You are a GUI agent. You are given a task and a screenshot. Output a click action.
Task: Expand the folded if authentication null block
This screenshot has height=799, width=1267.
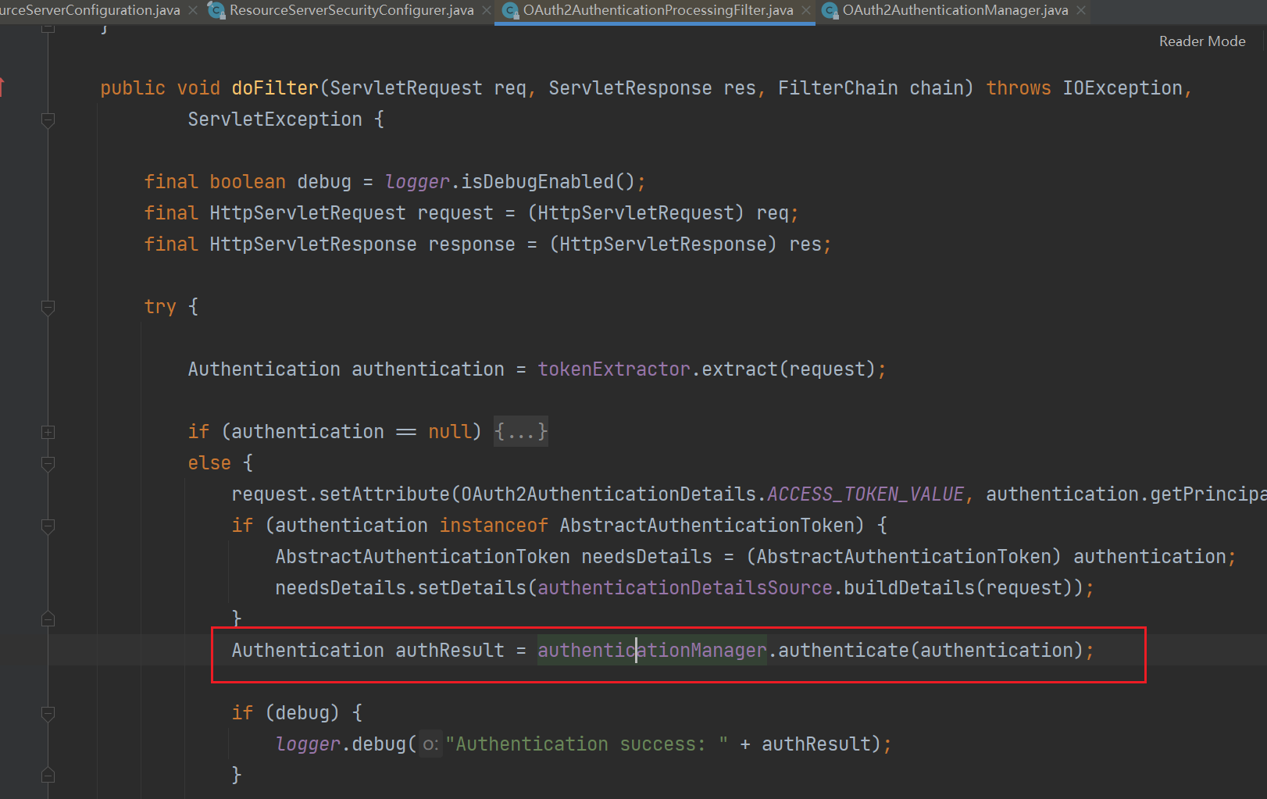[48, 432]
